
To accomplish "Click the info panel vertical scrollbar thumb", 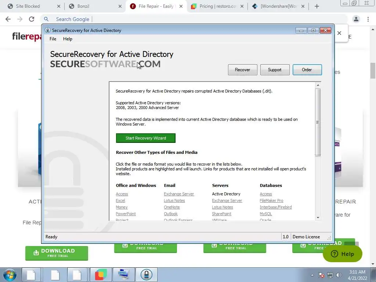I will point(318,122).
